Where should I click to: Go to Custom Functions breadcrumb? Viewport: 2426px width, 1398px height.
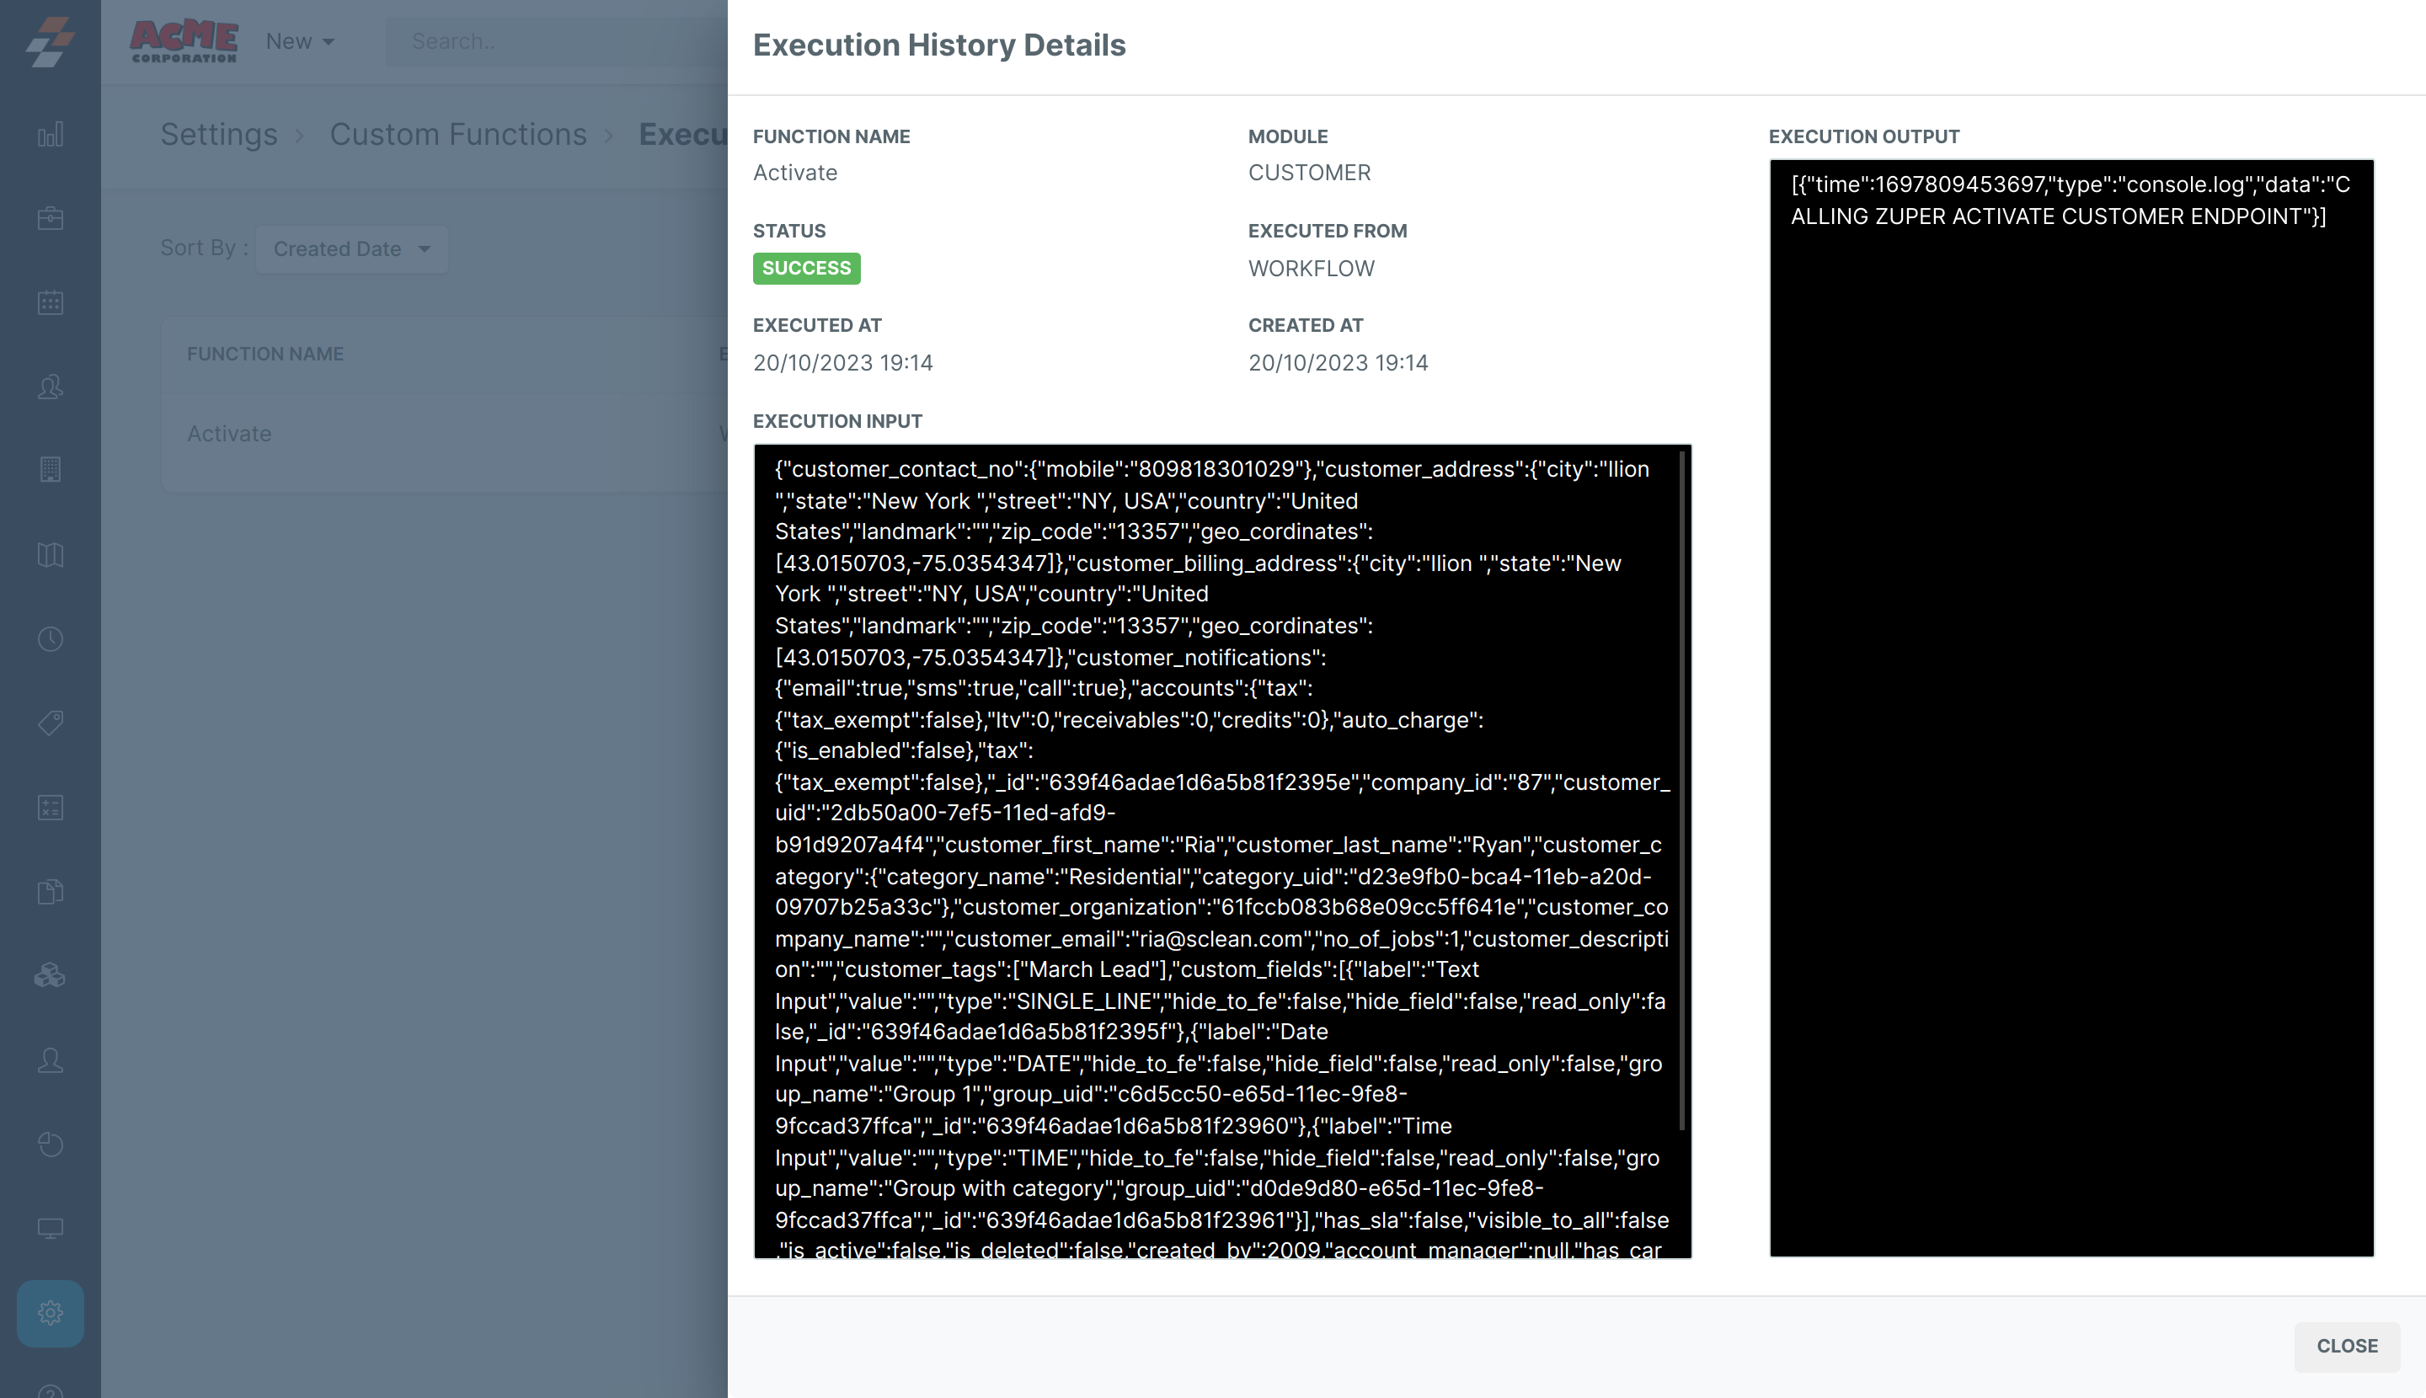coord(458,135)
